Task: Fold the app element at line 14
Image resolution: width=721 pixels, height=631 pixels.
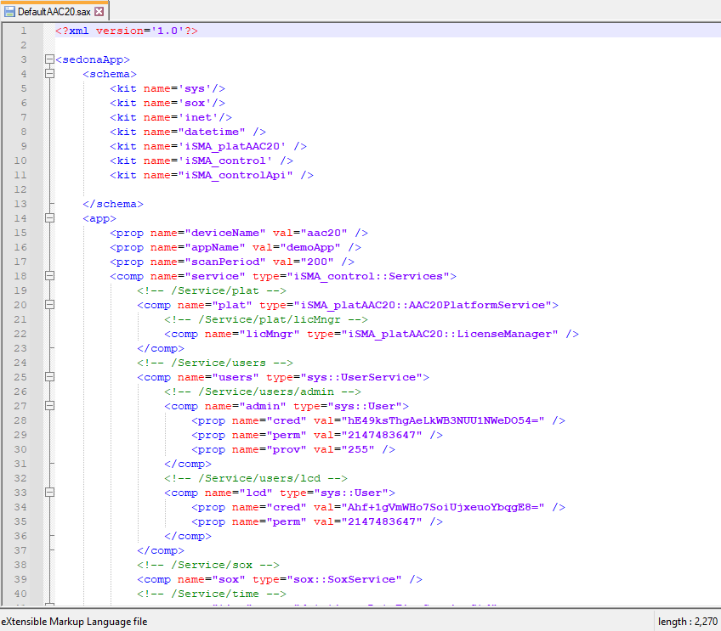Action: [x=49, y=218]
